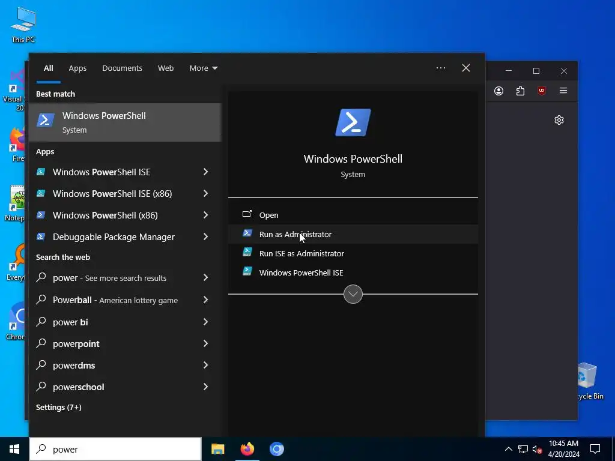Click search icon beside 'powerpoint'
The image size is (615, 461).
tap(41, 343)
